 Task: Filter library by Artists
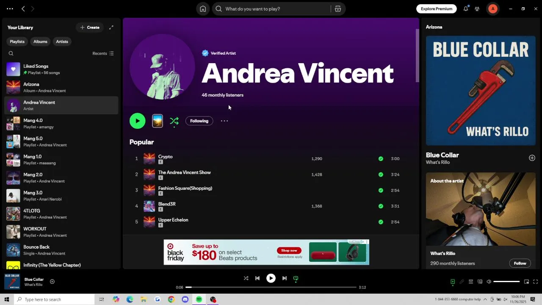62,42
